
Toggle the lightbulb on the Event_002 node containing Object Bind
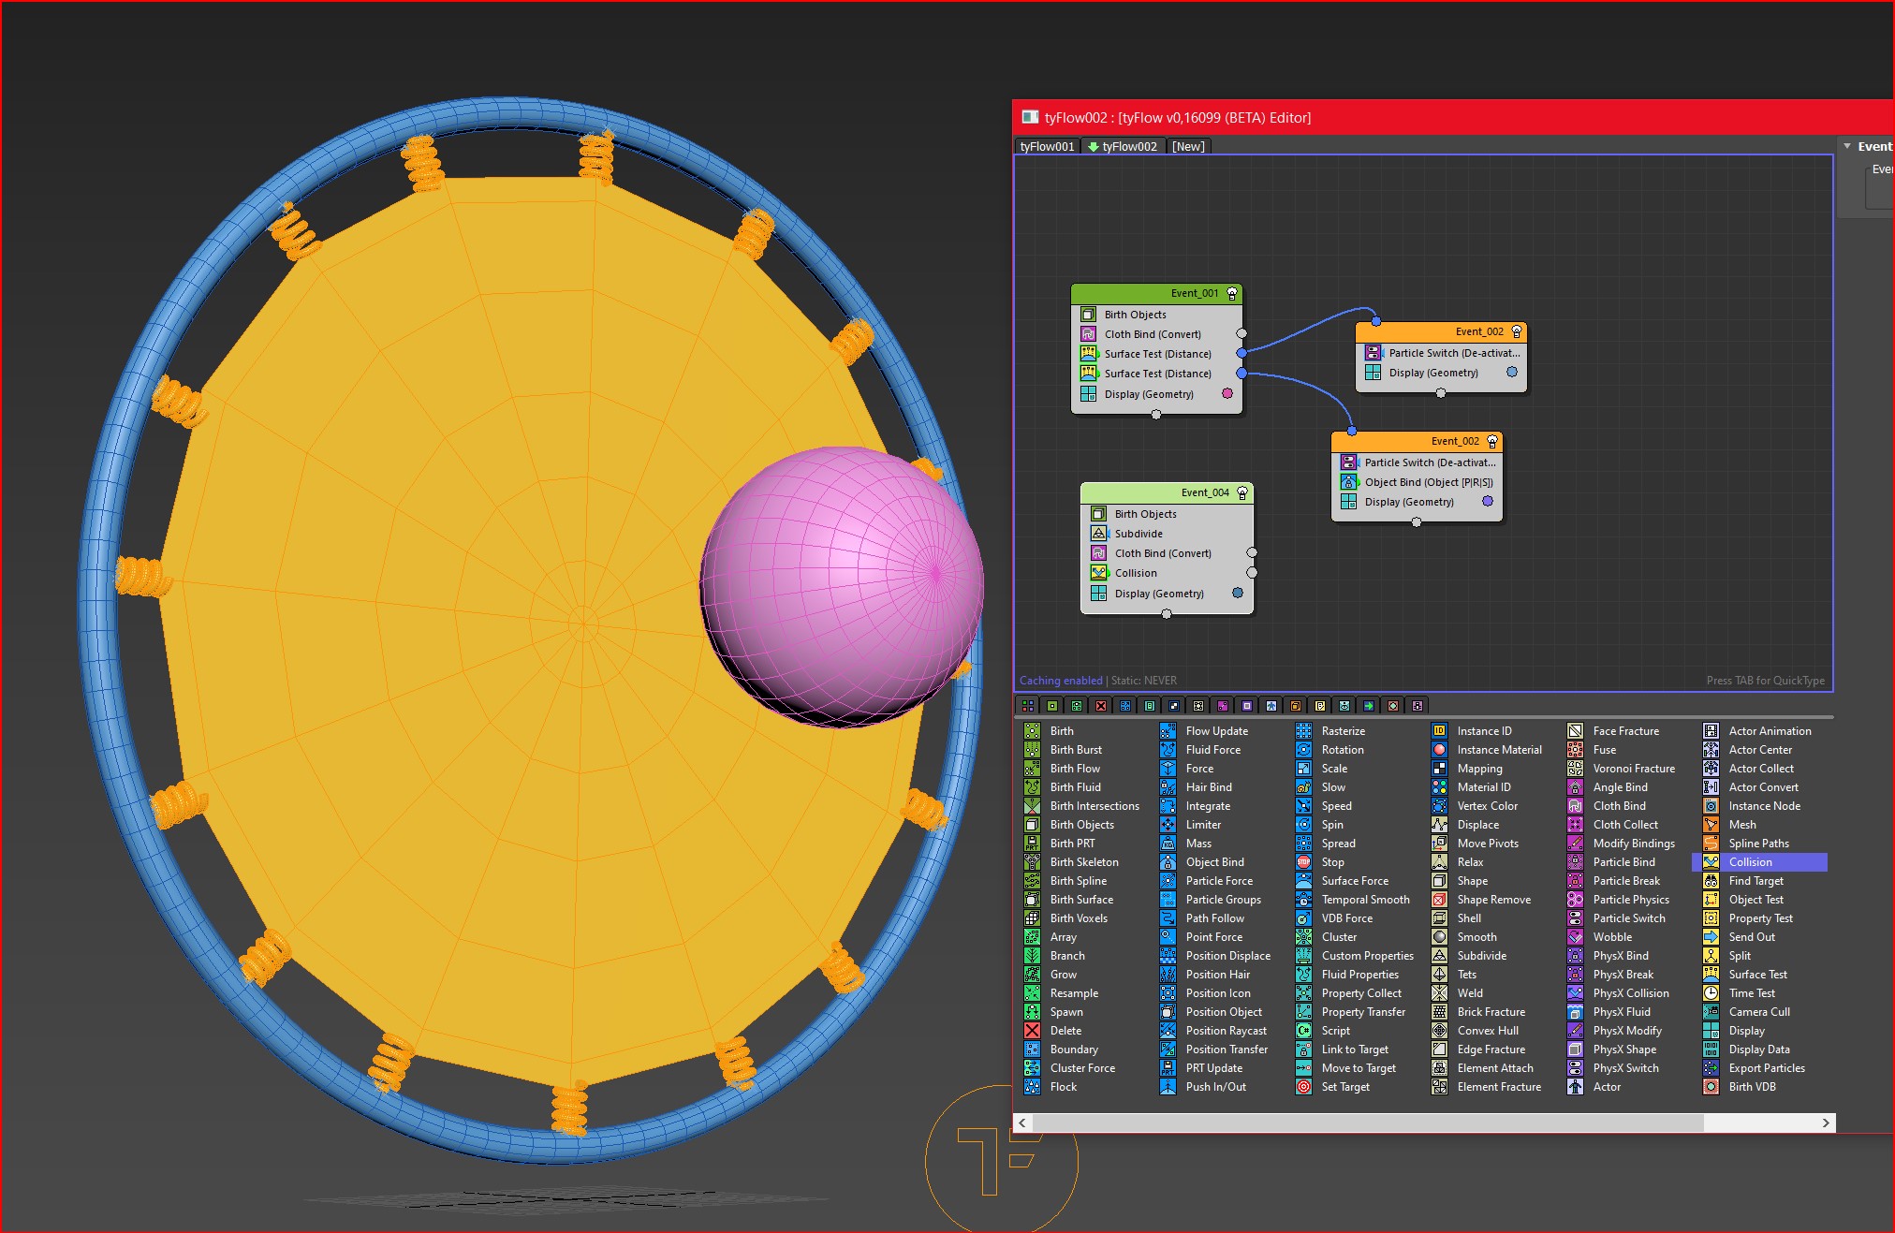(1492, 441)
